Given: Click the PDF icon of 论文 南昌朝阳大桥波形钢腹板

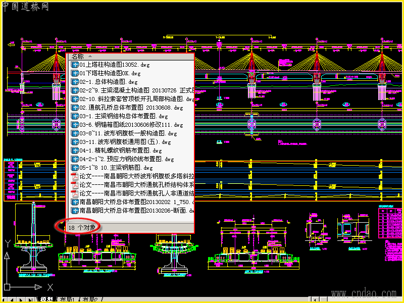Looking at the screenshot, I should 75,176.
